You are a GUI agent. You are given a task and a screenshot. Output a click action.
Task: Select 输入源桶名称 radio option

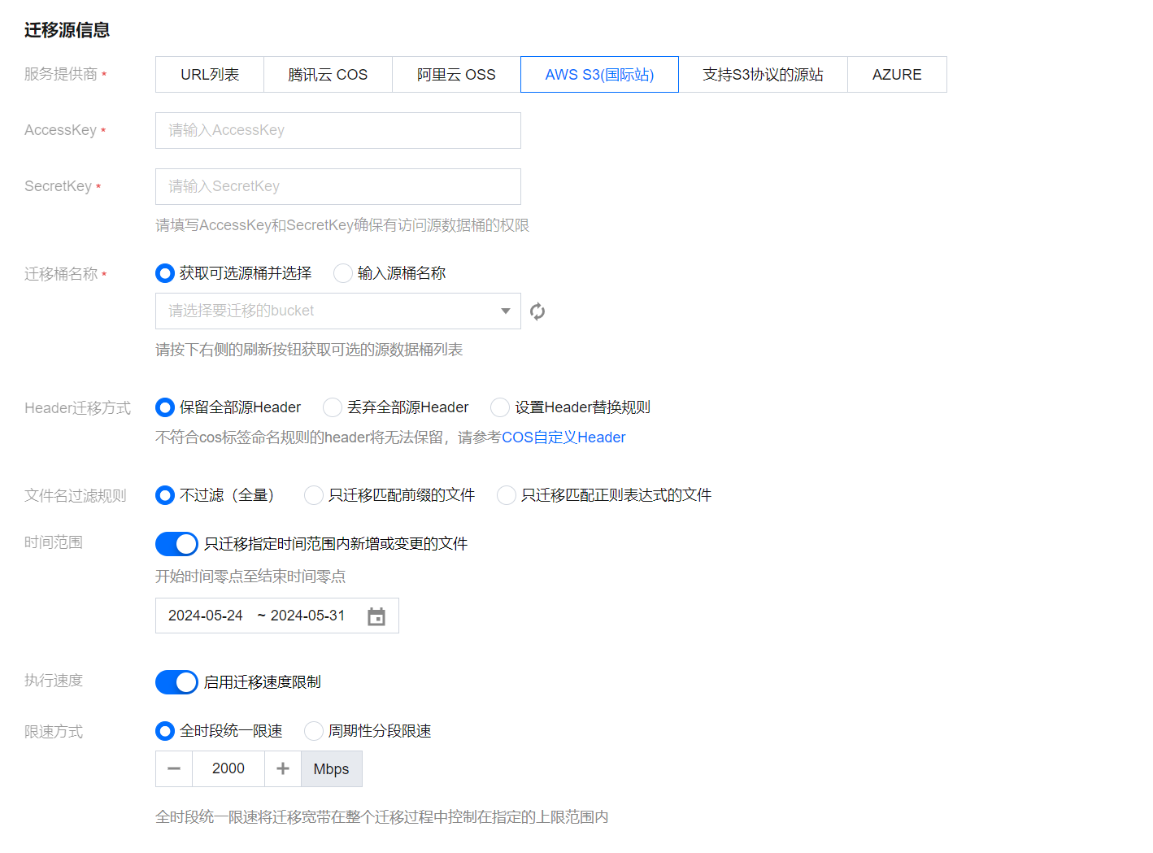point(344,273)
